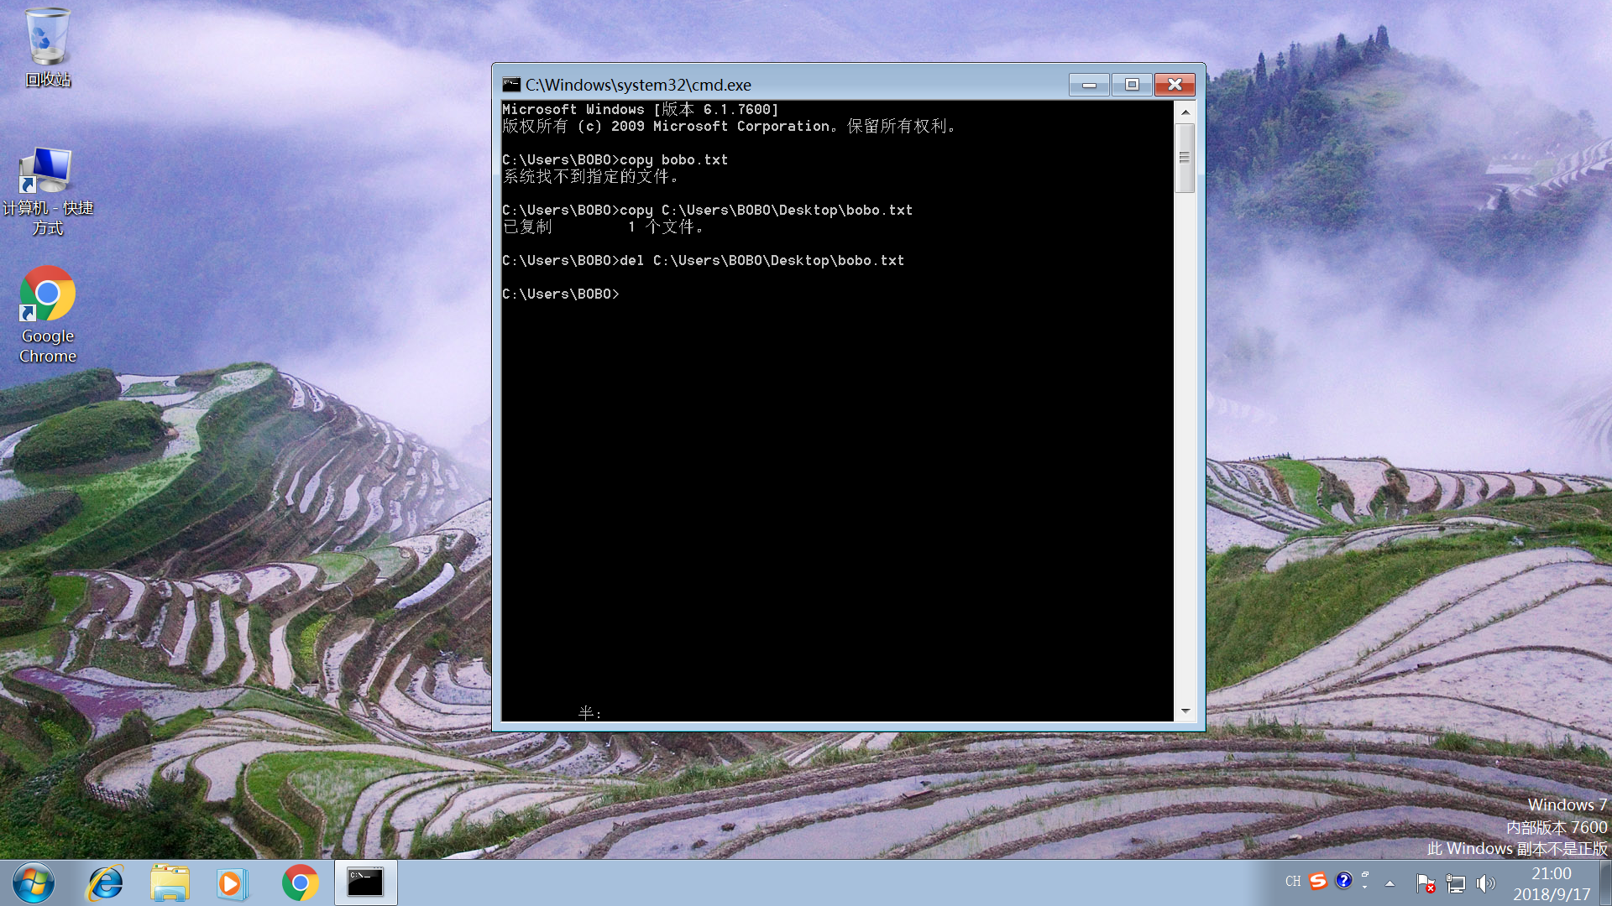Click the cmd.exe system menu icon in the title bar
The width and height of the screenshot is (1612, 906).
coord(510,85)
